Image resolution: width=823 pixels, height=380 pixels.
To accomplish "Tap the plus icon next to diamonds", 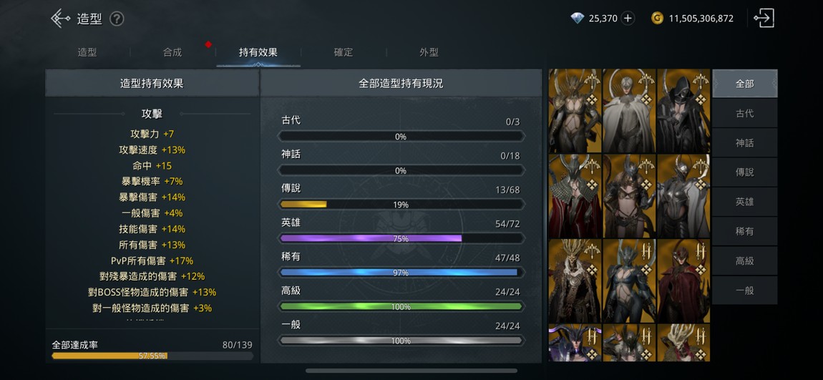I will (x=627, y=19).
